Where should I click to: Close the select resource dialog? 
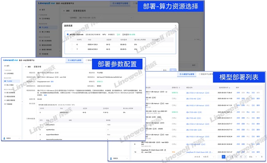[176, 26]
